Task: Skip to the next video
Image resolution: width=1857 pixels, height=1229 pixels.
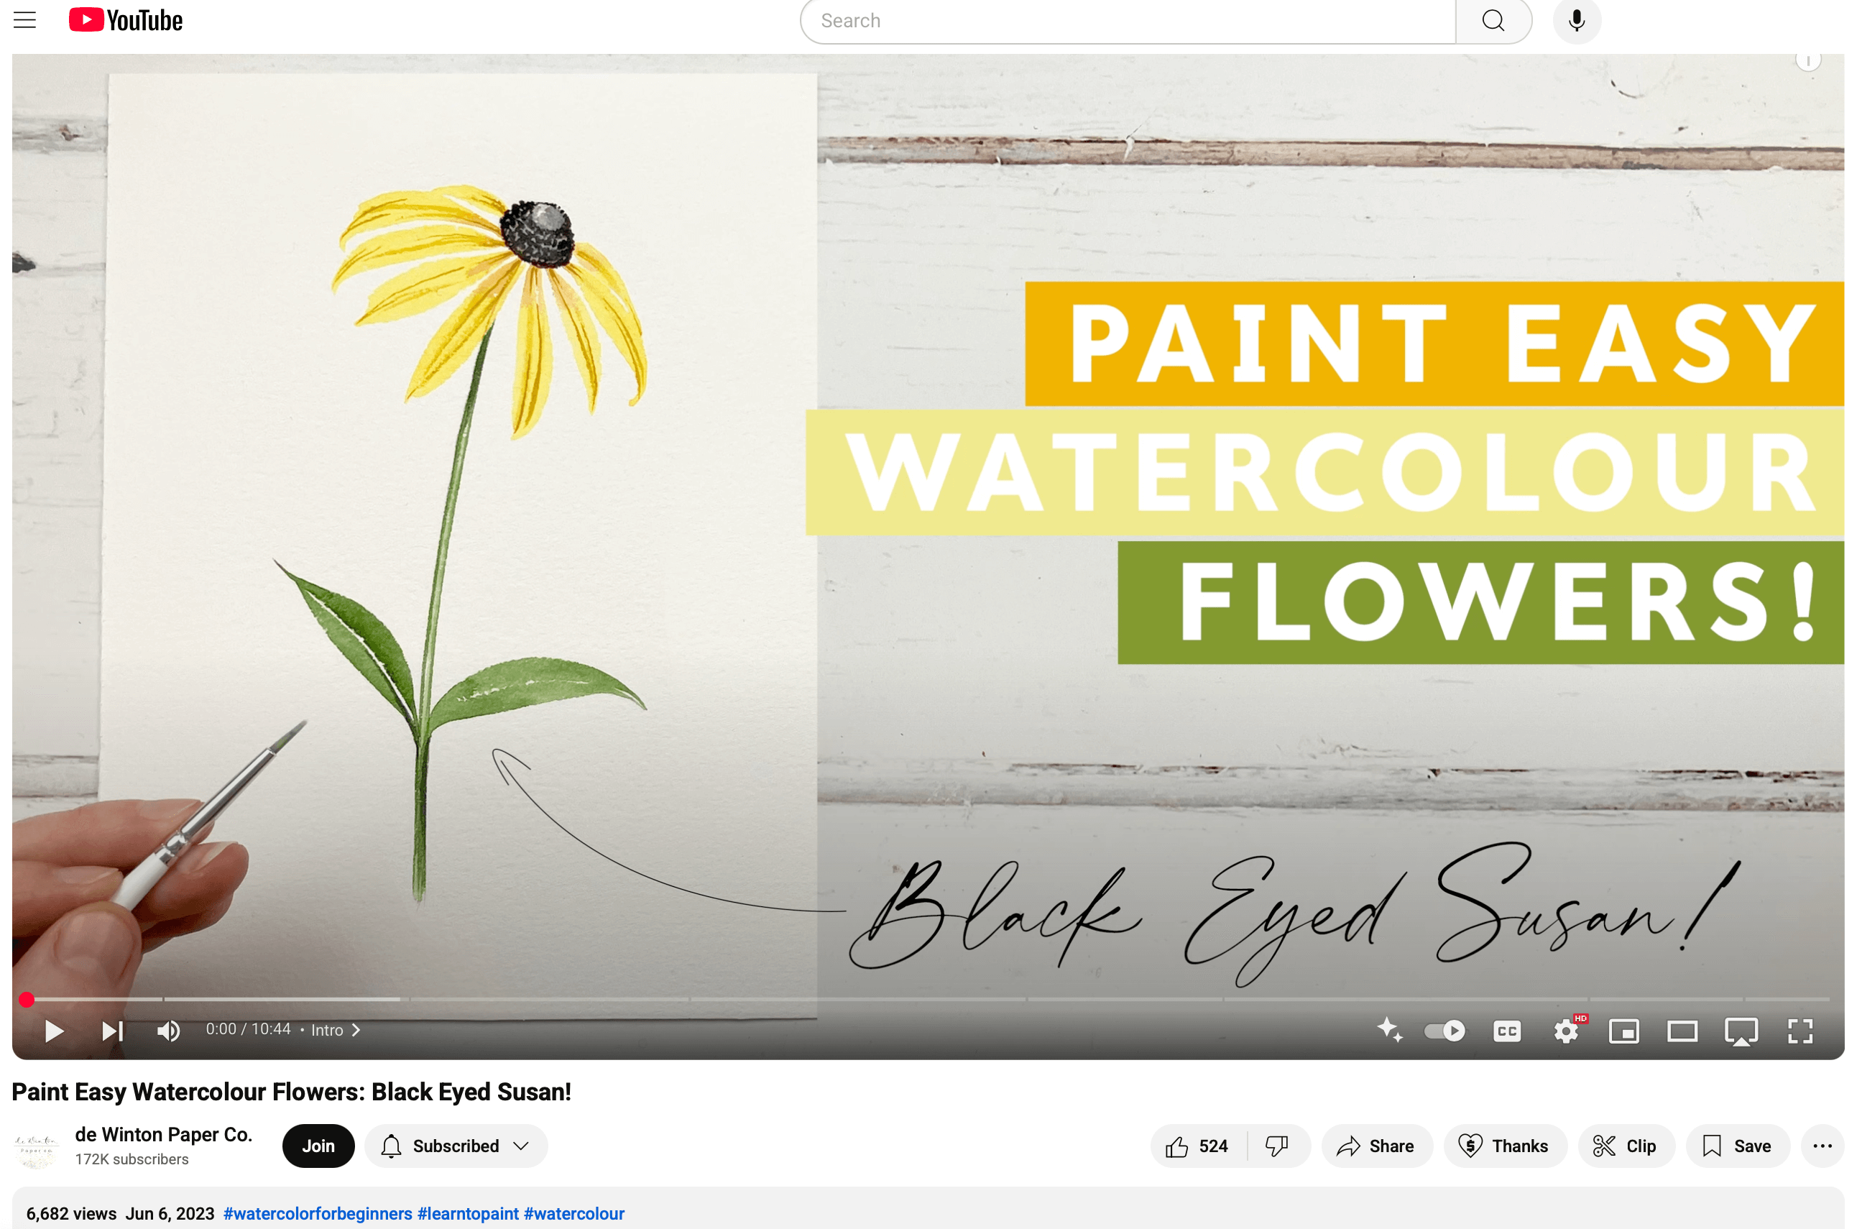Action: pyautogui.click(x=112, y=1031)
